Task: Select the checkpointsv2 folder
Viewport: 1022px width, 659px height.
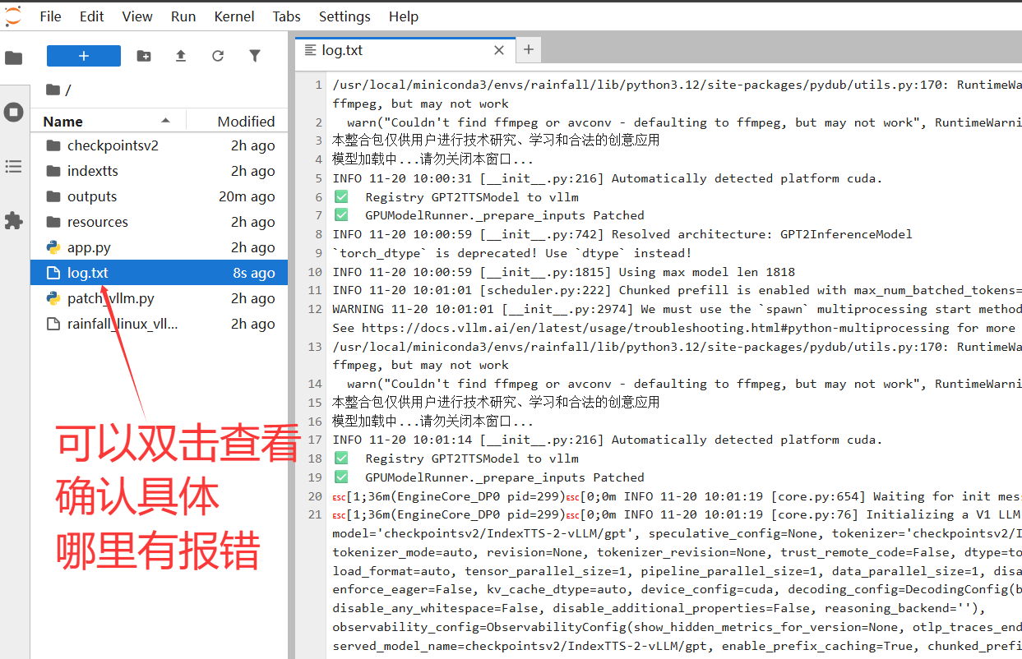Action: [x=113, y=146]
